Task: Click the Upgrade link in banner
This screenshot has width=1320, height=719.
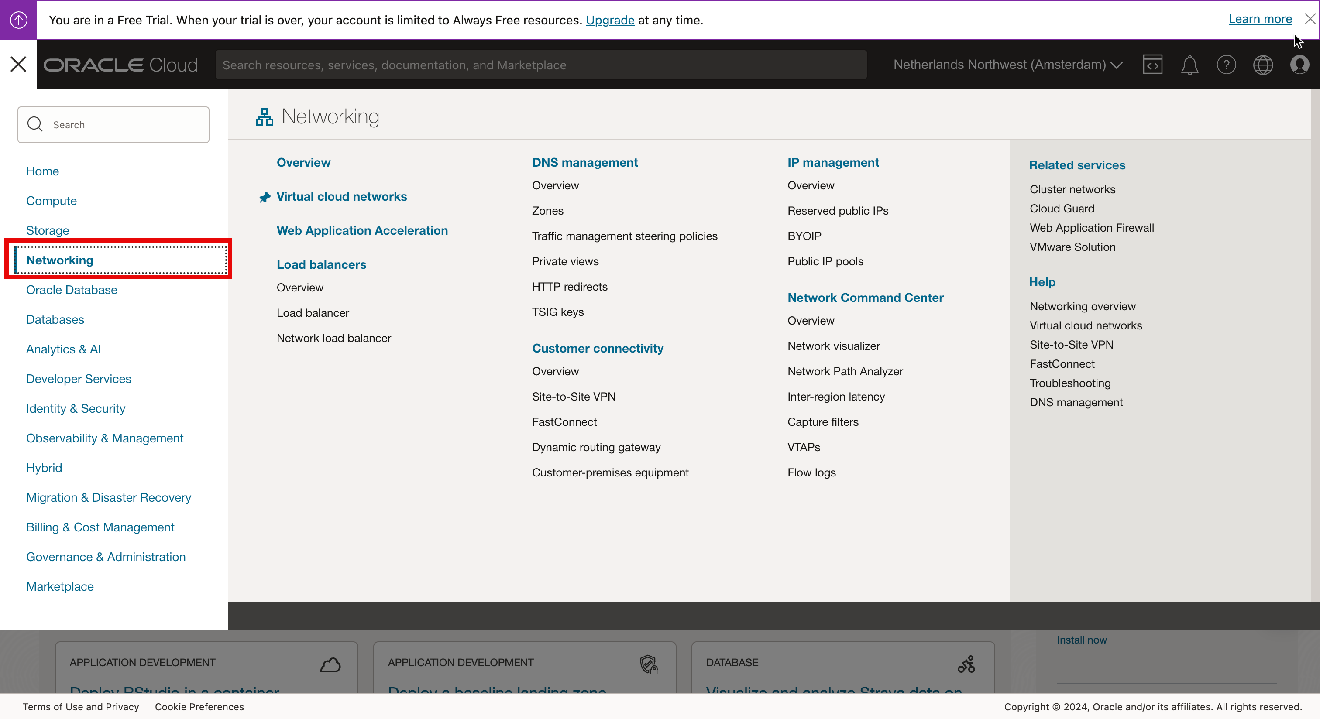Action: [x=610, y=20]
